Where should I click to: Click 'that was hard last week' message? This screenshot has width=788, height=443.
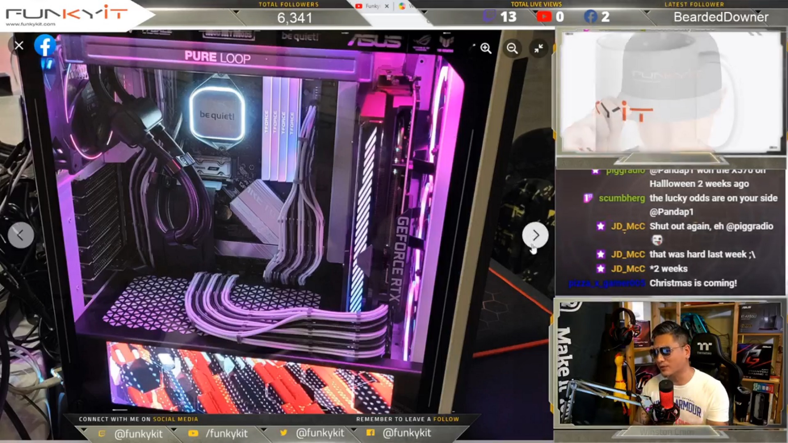pos(702,254)
